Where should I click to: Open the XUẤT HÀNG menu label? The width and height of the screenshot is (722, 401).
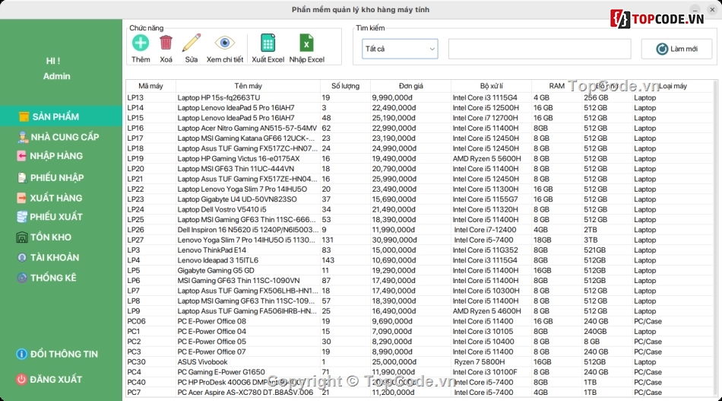coord(56,198)
